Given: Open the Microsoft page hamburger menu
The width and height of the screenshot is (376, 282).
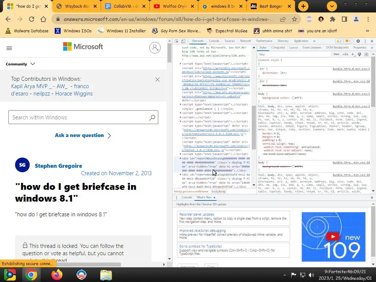Looking at the screenshot, I should click(x=9, y=48).
